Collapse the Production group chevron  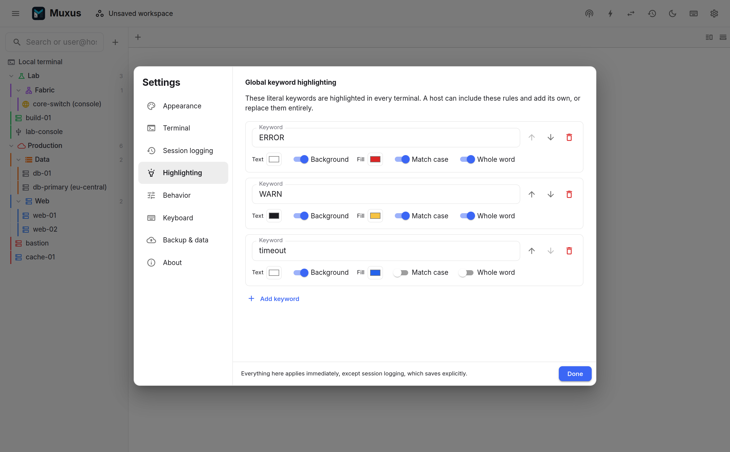[x=11, y=146]
